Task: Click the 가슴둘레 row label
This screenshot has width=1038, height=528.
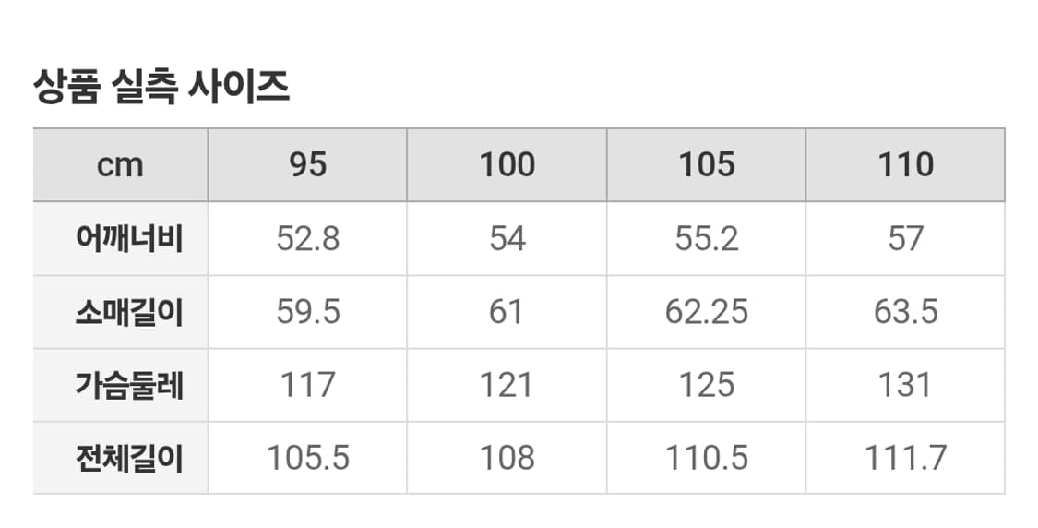Action: pos(128,385)
